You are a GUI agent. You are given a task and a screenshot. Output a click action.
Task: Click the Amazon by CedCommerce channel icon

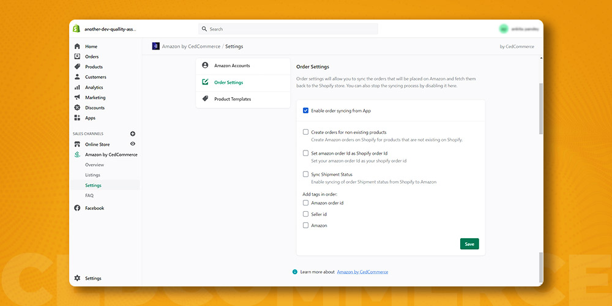pyautogui.click(x=77, y=155)
